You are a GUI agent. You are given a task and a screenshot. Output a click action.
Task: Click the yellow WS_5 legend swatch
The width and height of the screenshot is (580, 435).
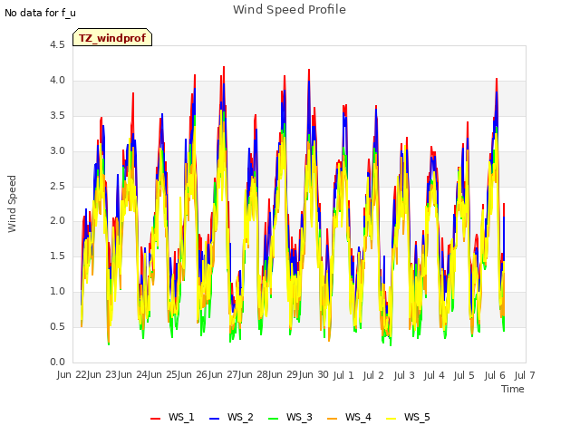tap(391, 418)
